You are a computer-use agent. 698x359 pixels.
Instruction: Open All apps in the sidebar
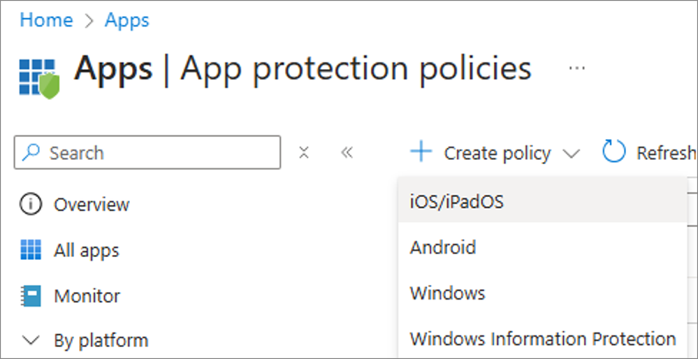point(87,251)
